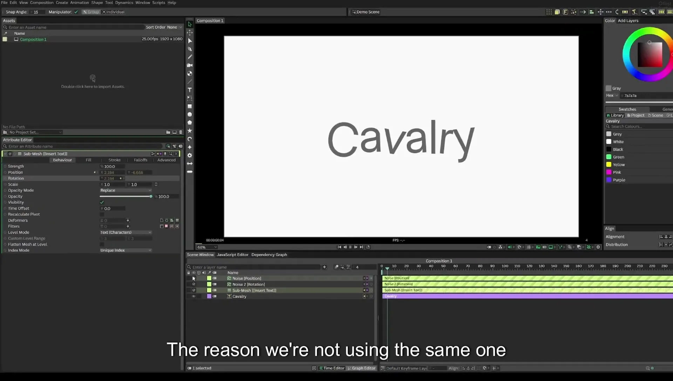
Task: Select the Text tool
Action: click(x=190, y=90)
